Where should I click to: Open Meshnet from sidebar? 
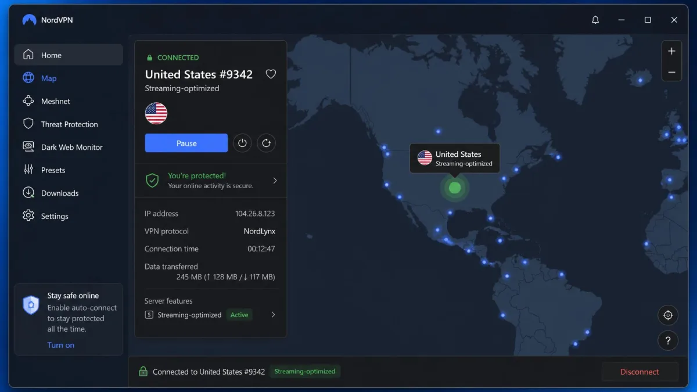69,101
